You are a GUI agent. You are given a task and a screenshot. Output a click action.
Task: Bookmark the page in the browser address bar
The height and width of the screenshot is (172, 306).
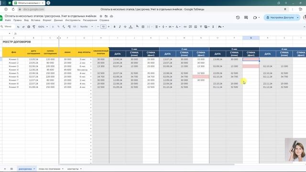(285, 9)
